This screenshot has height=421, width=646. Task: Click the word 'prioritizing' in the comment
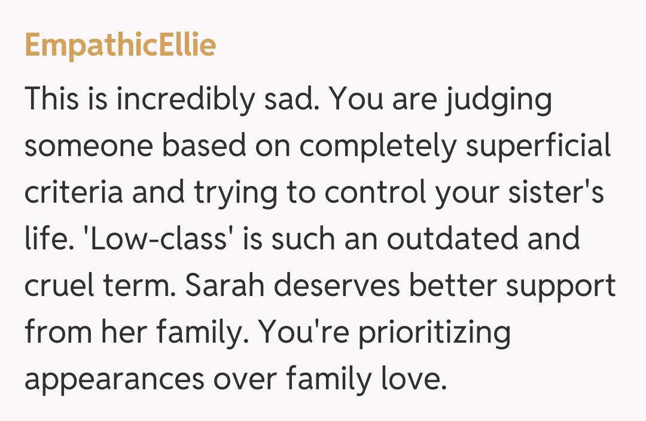pos(434,333)
